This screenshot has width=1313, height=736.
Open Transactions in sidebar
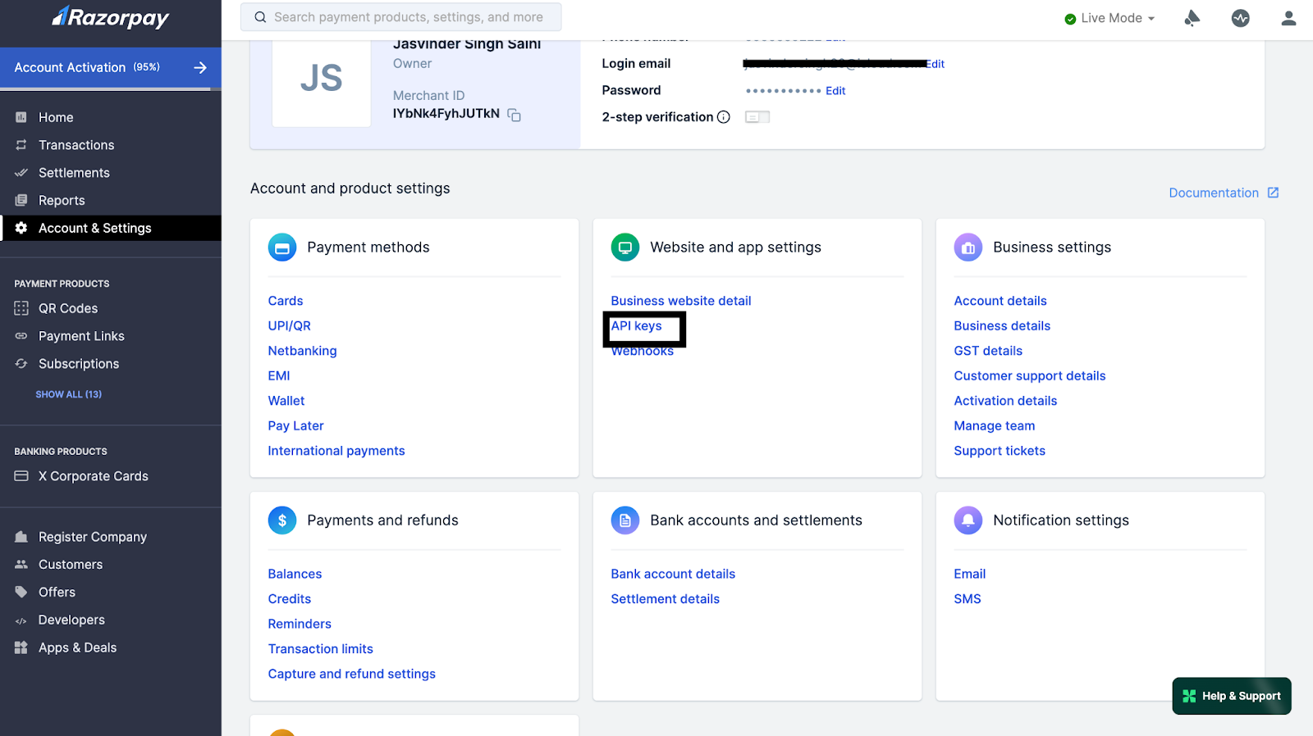coord(76,145)
